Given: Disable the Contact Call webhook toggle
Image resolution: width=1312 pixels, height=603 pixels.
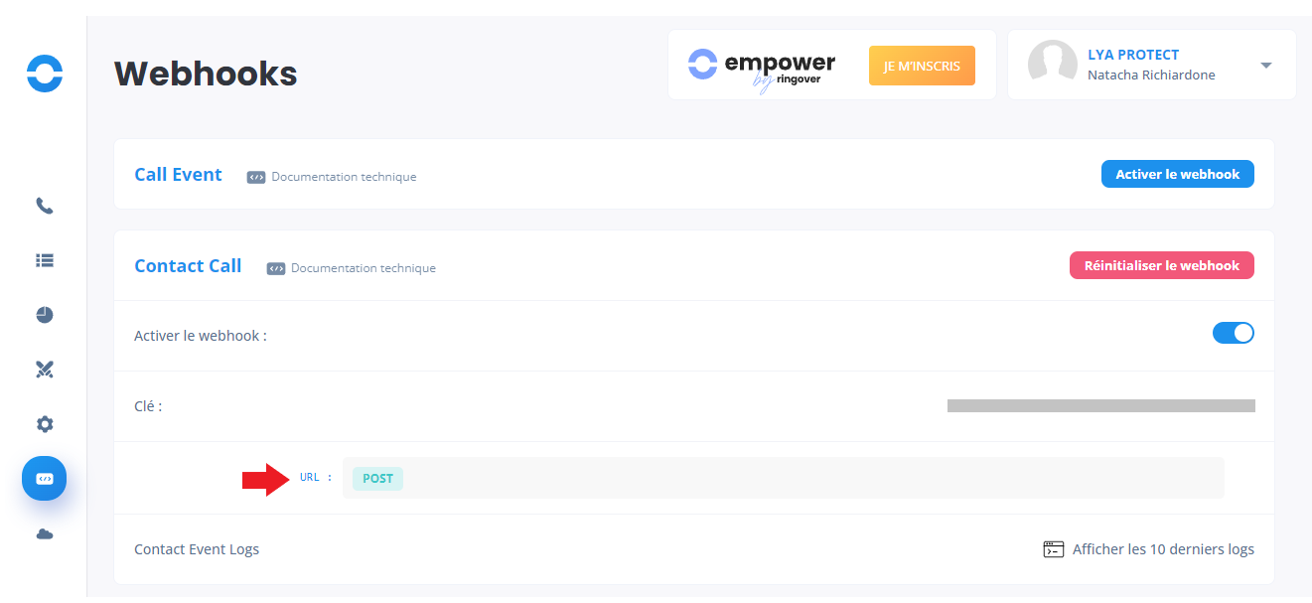Looking at the screenshot, I should coord(1233,334).
